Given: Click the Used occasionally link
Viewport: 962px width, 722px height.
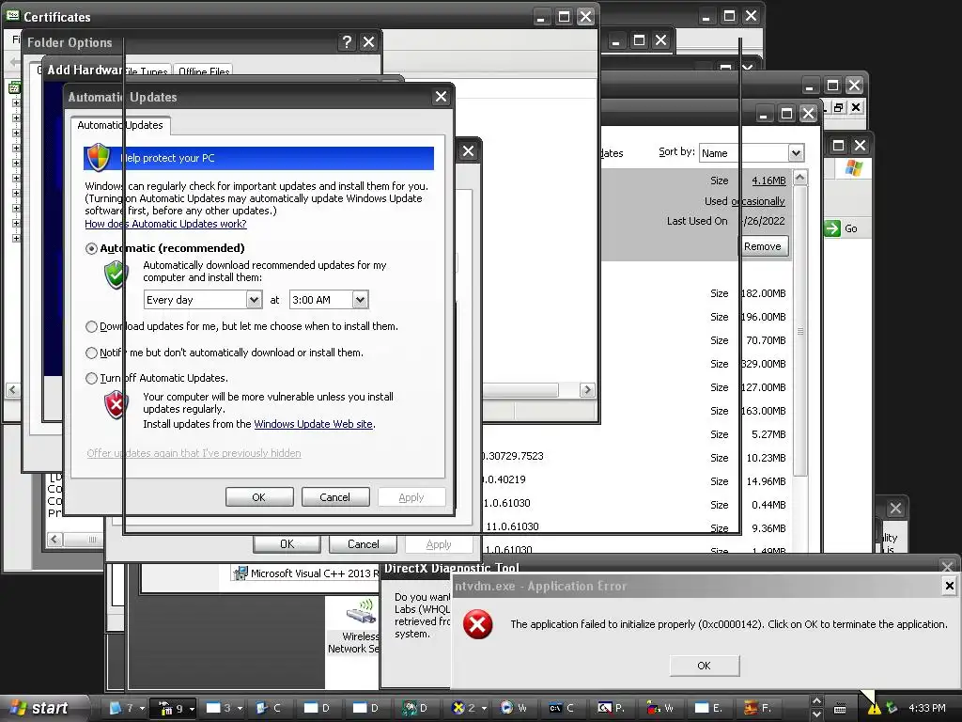Looking at the screenshot, I should pos(758,201).
